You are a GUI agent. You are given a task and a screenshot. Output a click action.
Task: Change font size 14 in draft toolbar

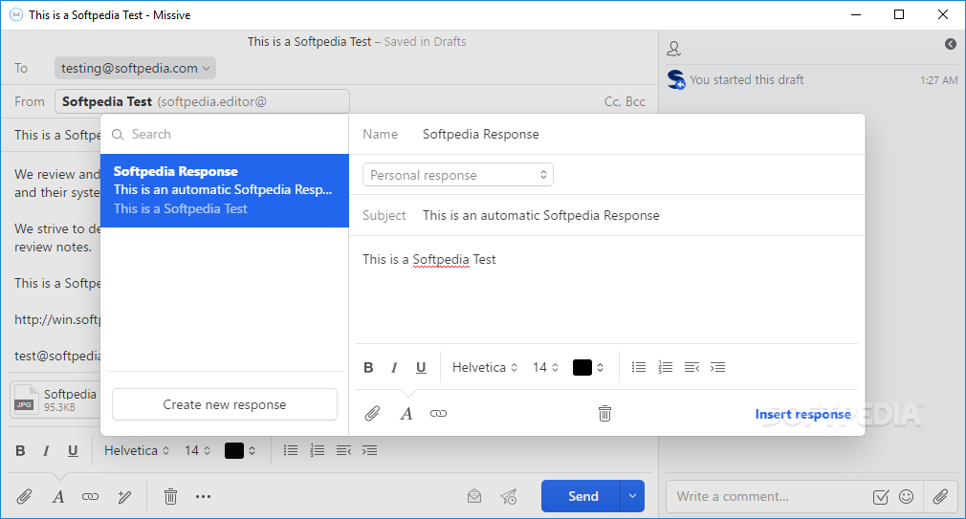point(197,451)
